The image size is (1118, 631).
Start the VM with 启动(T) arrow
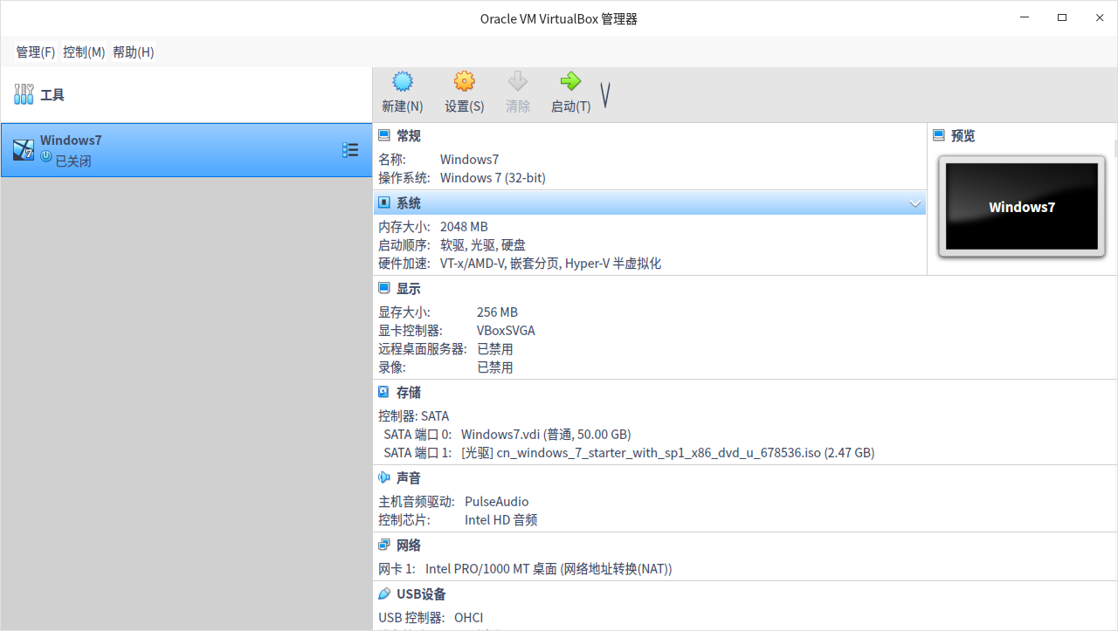pyautogui.click(x=570, y=93)
